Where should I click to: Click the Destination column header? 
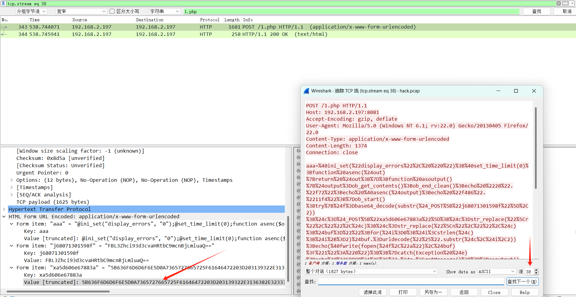167,20
